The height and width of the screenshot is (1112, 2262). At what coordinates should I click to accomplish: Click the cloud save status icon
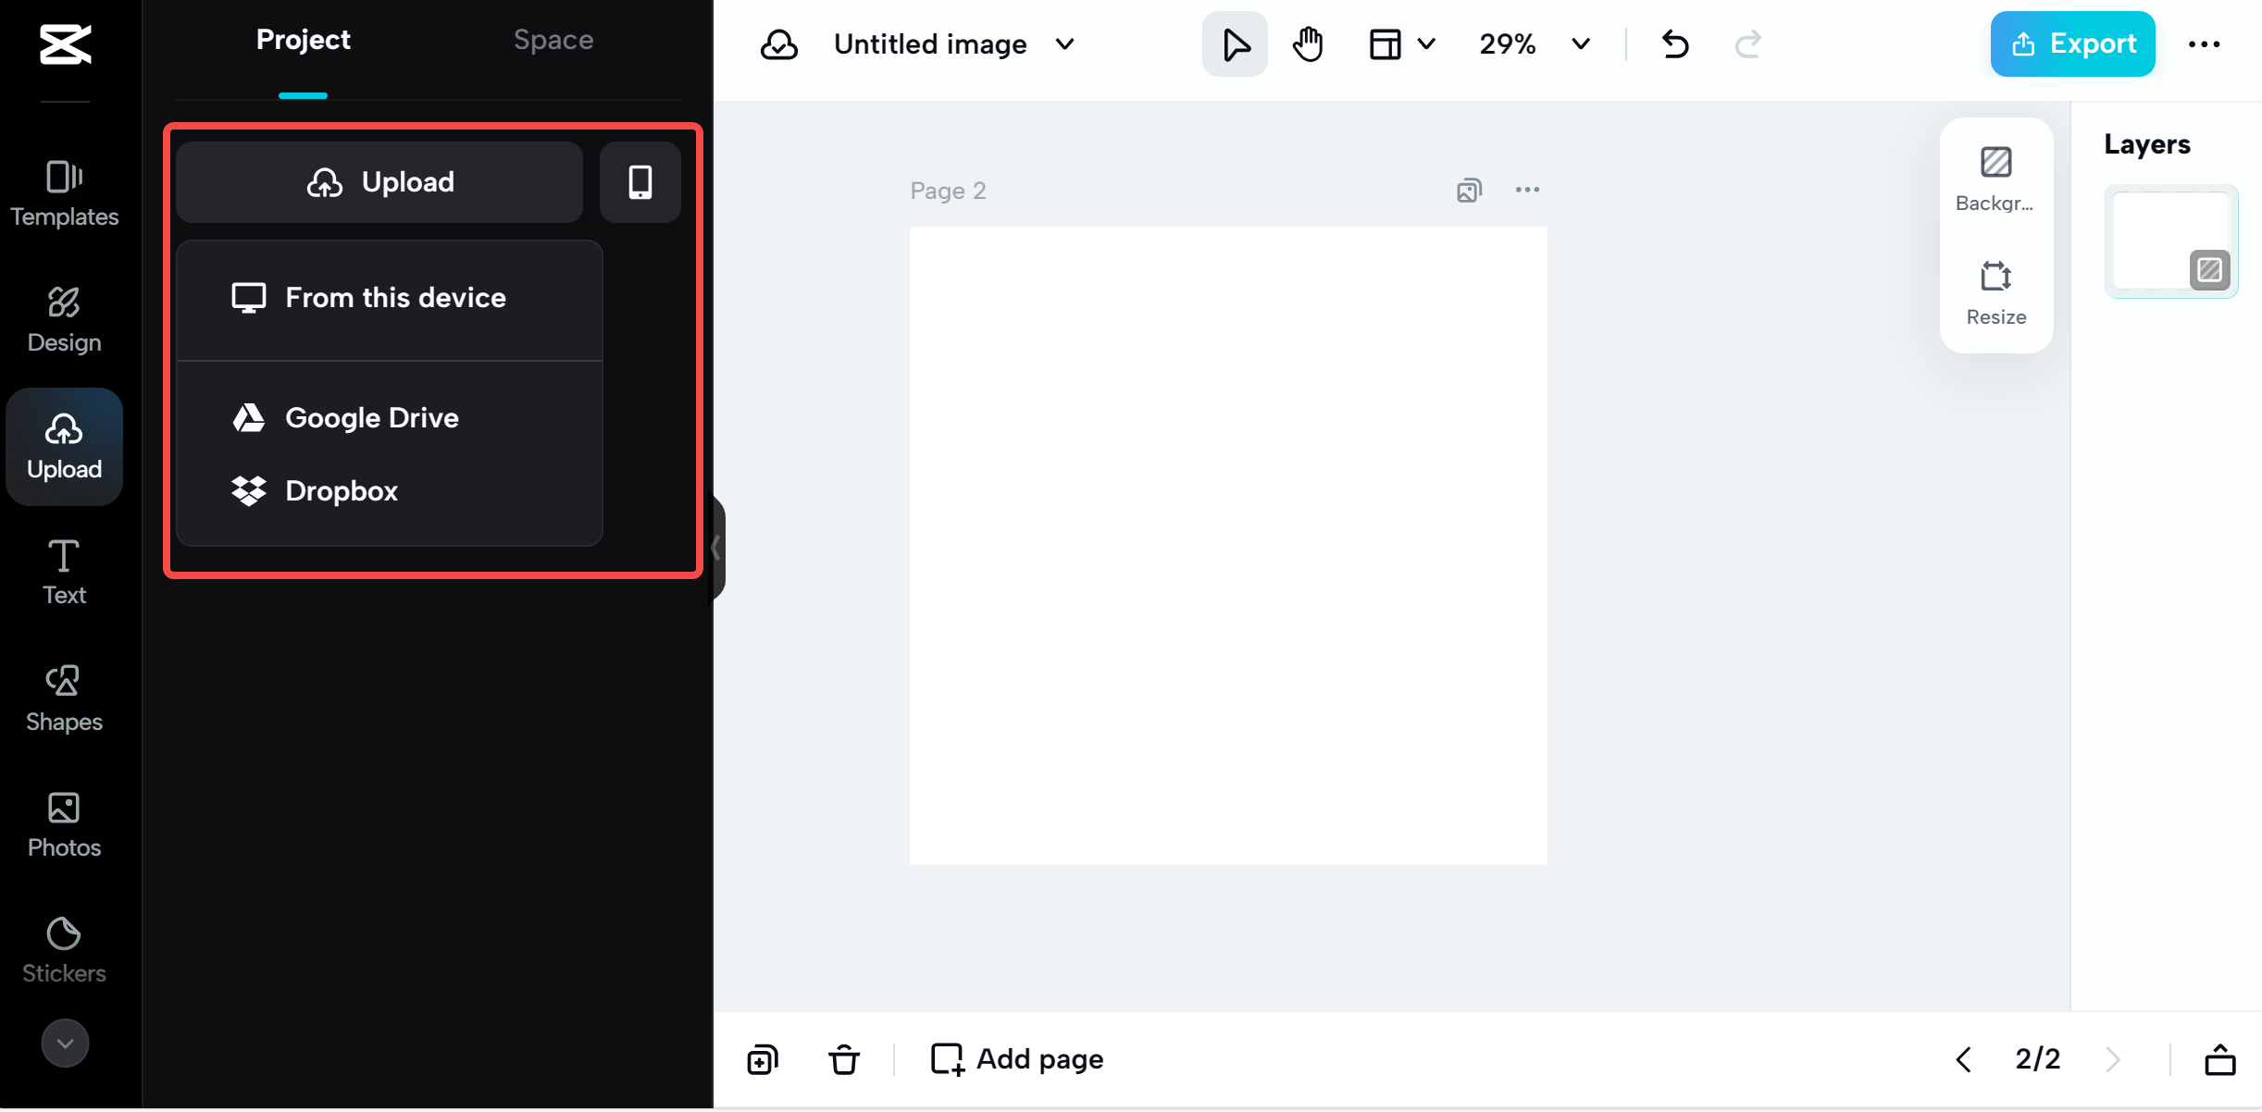tap(778, 43)
